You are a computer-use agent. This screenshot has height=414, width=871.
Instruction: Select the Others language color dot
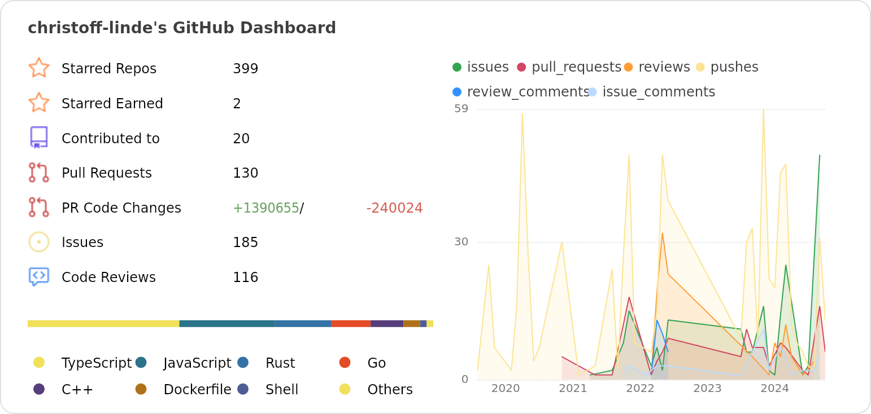[345, 389]
